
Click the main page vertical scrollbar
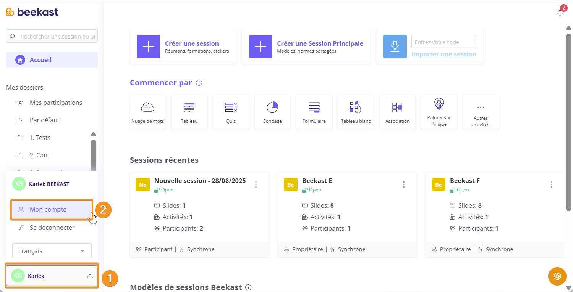coord(568,122)
